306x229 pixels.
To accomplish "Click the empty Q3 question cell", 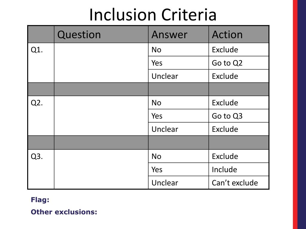I will [101, 169].
